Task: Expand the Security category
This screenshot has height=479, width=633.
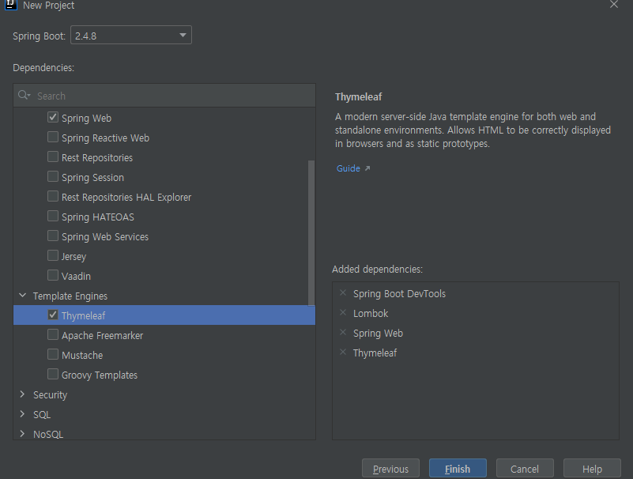Action: pyautogui.click(x=23, y=394)
